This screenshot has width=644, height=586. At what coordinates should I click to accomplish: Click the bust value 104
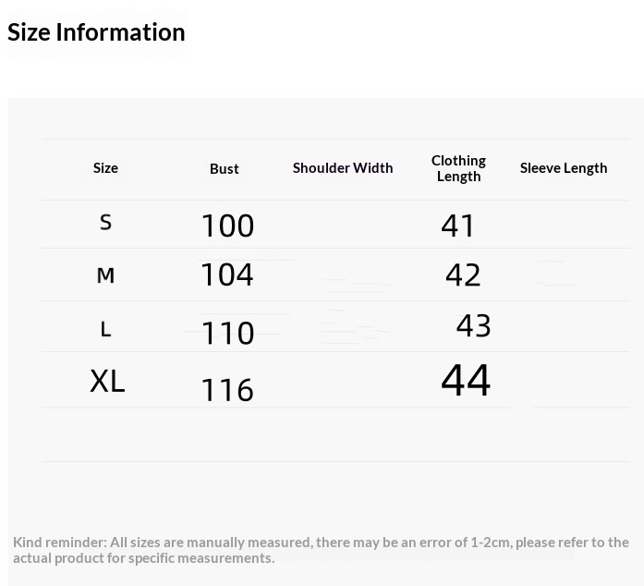tap(227, 275)
